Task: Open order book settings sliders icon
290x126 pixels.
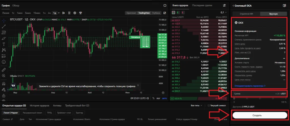Action: pyautogui.click(x=224, y=6)
